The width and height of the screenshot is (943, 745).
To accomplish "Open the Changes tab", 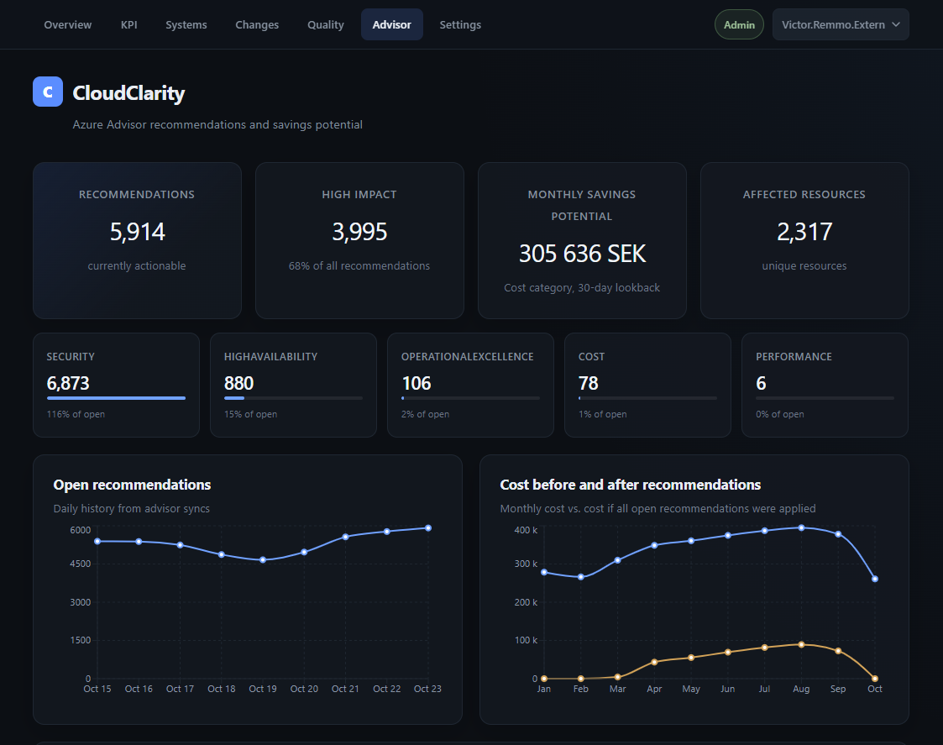I will tap(257, 24).
